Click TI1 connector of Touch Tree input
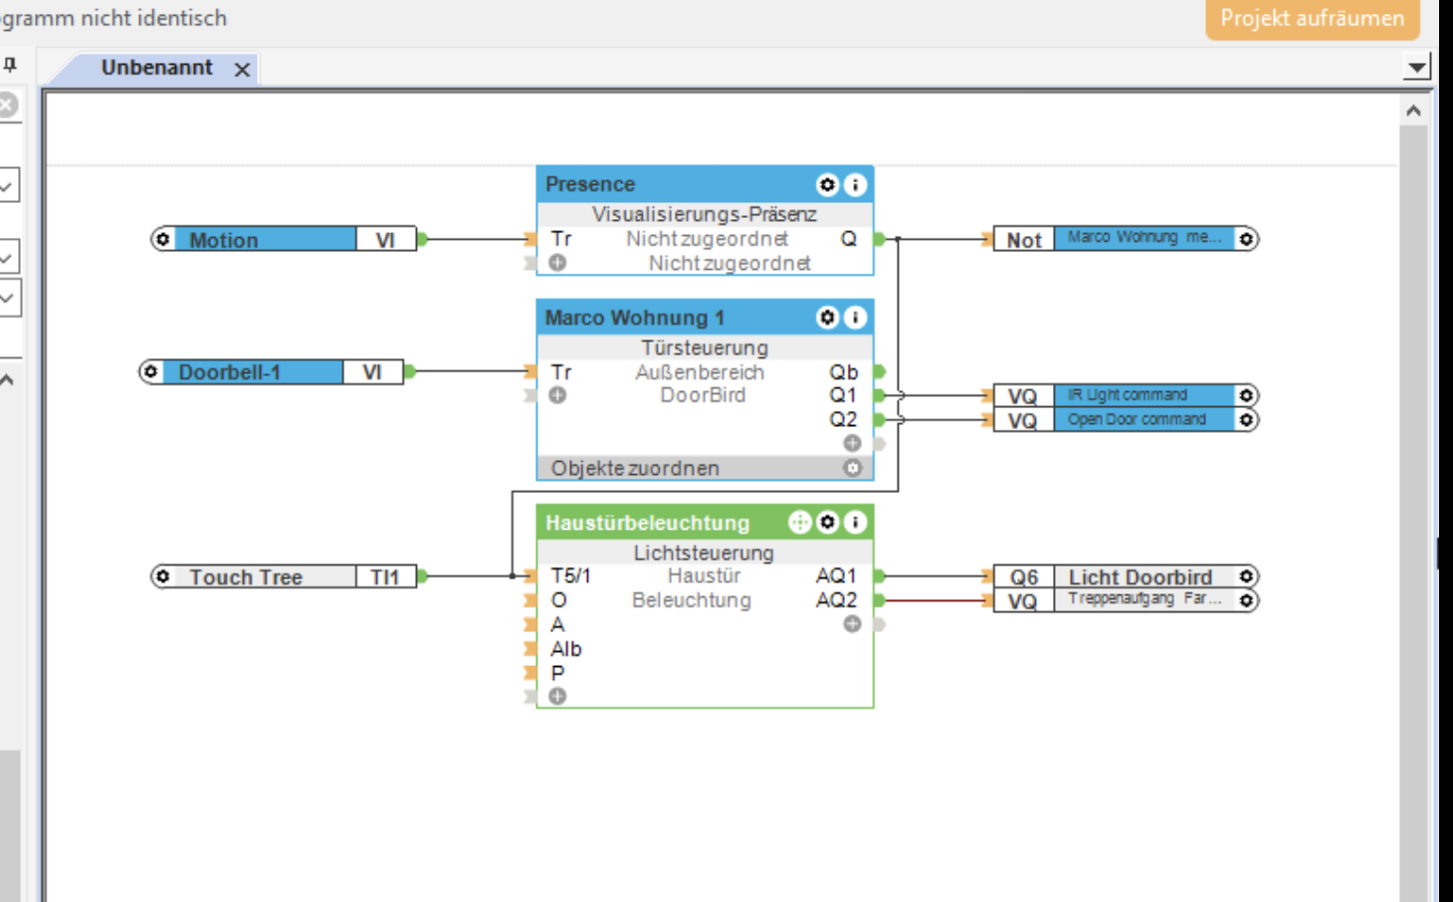Screen dimensions: 1453x902 click(385, 576)
